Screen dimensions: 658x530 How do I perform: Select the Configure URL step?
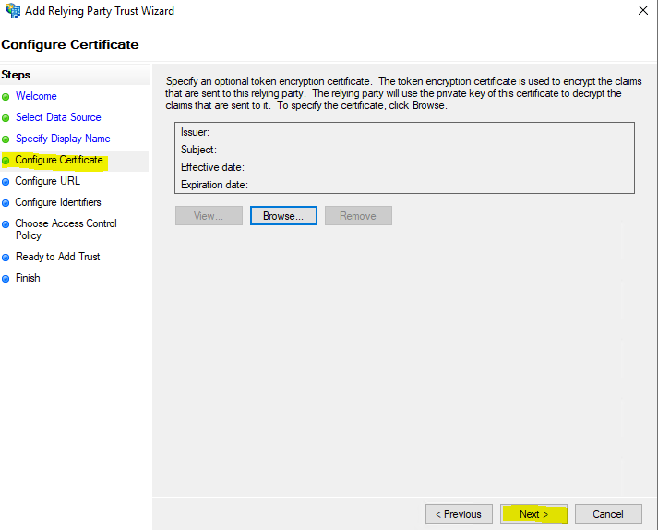click(47, 181)
